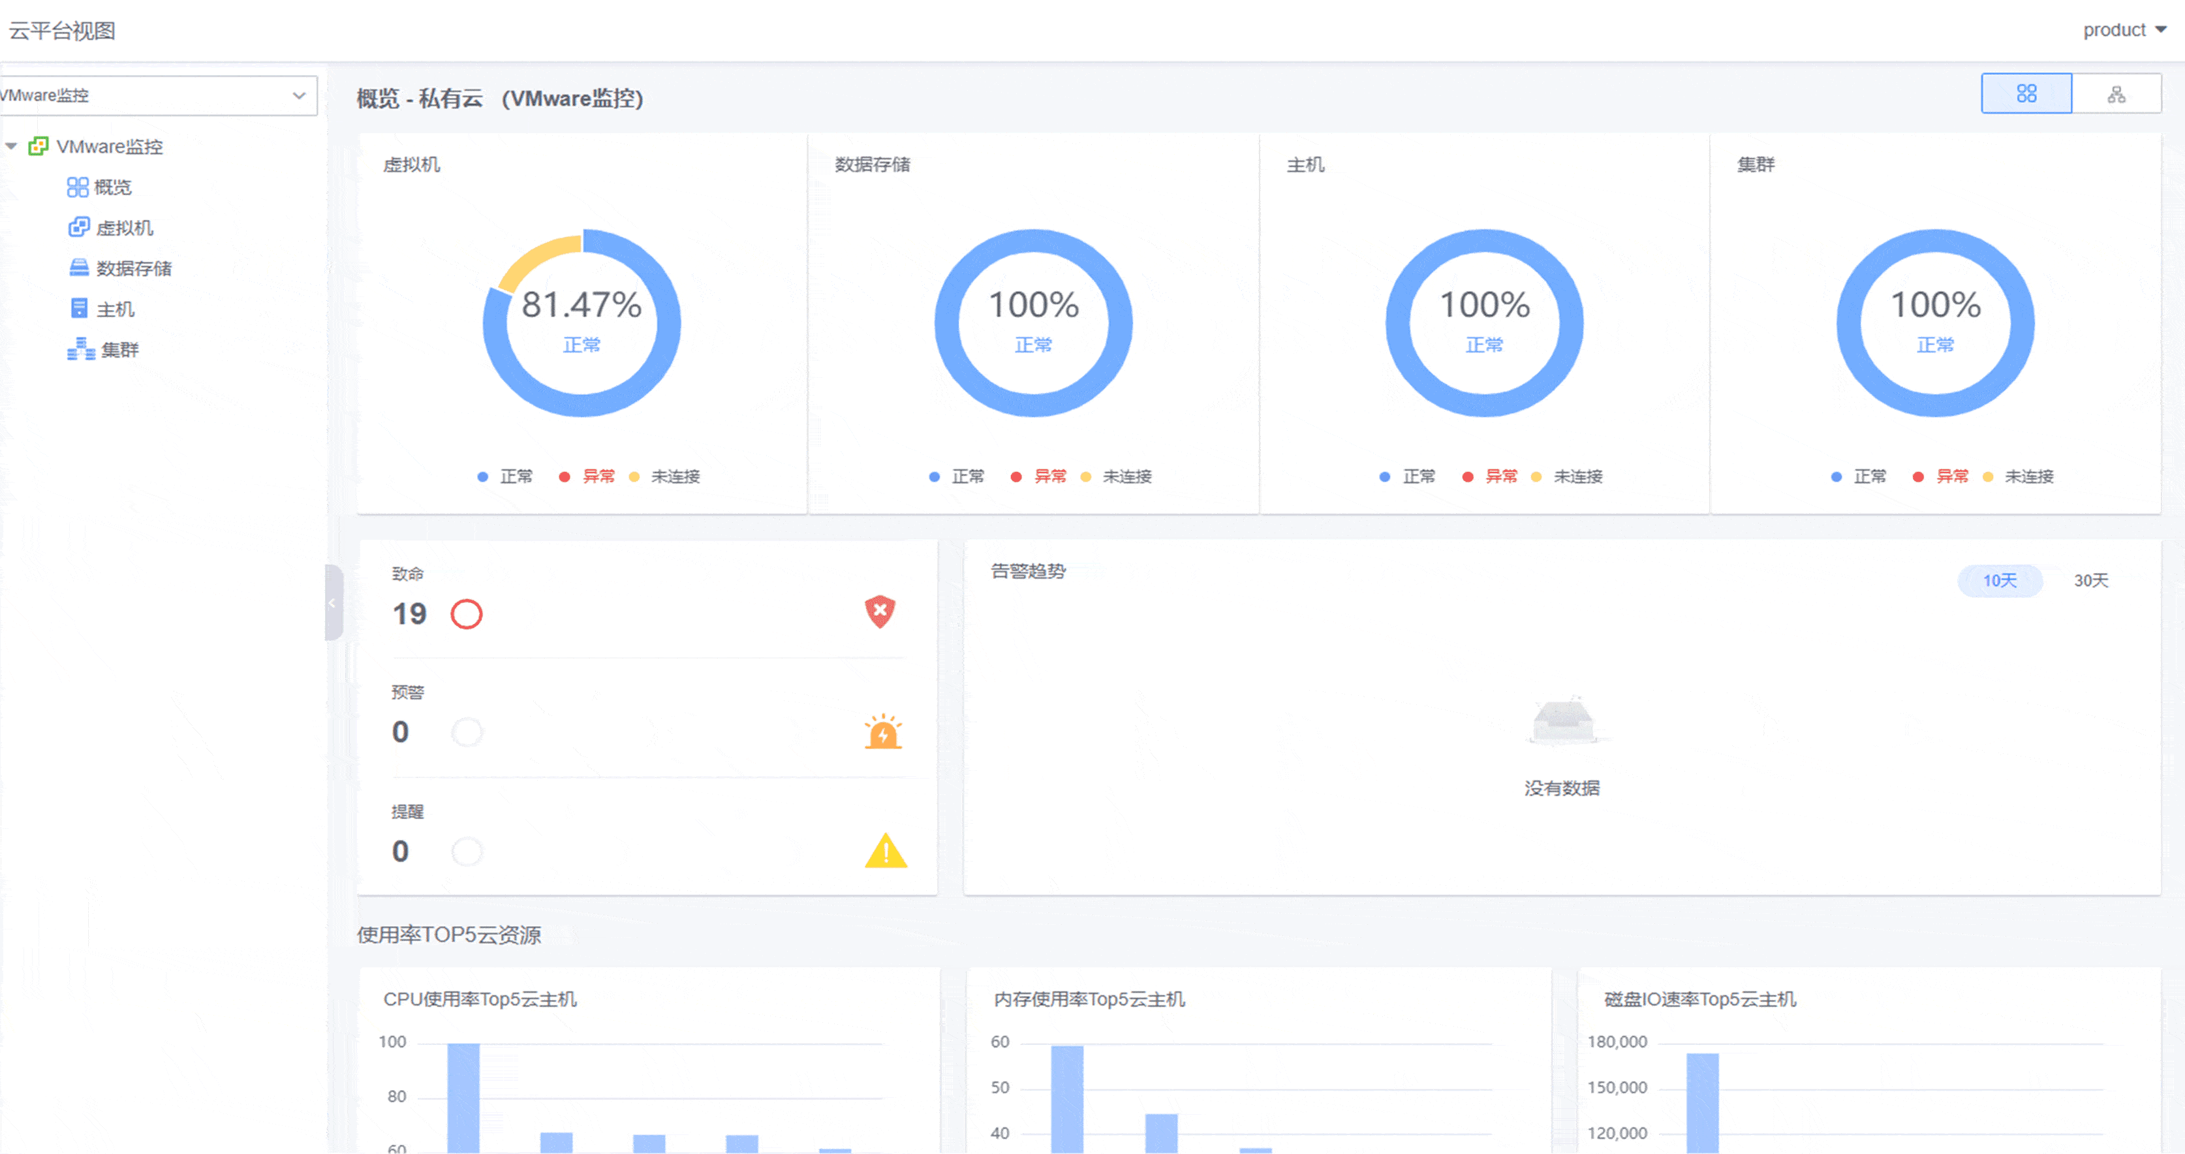Open 主机 host item in sidebar
2185x1154 pixels.
point(114,309)
